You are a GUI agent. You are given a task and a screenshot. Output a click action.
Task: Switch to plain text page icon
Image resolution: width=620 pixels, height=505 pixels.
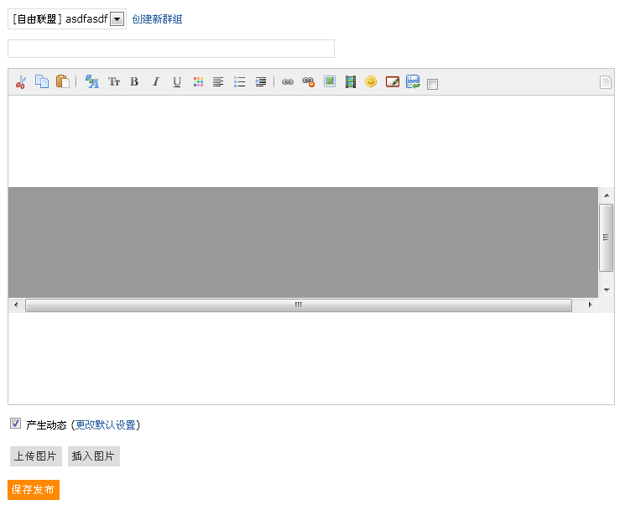point(606,82)
